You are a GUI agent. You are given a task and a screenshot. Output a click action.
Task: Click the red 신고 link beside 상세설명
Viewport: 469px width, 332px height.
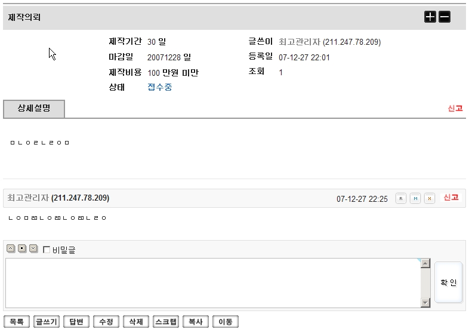455,109
